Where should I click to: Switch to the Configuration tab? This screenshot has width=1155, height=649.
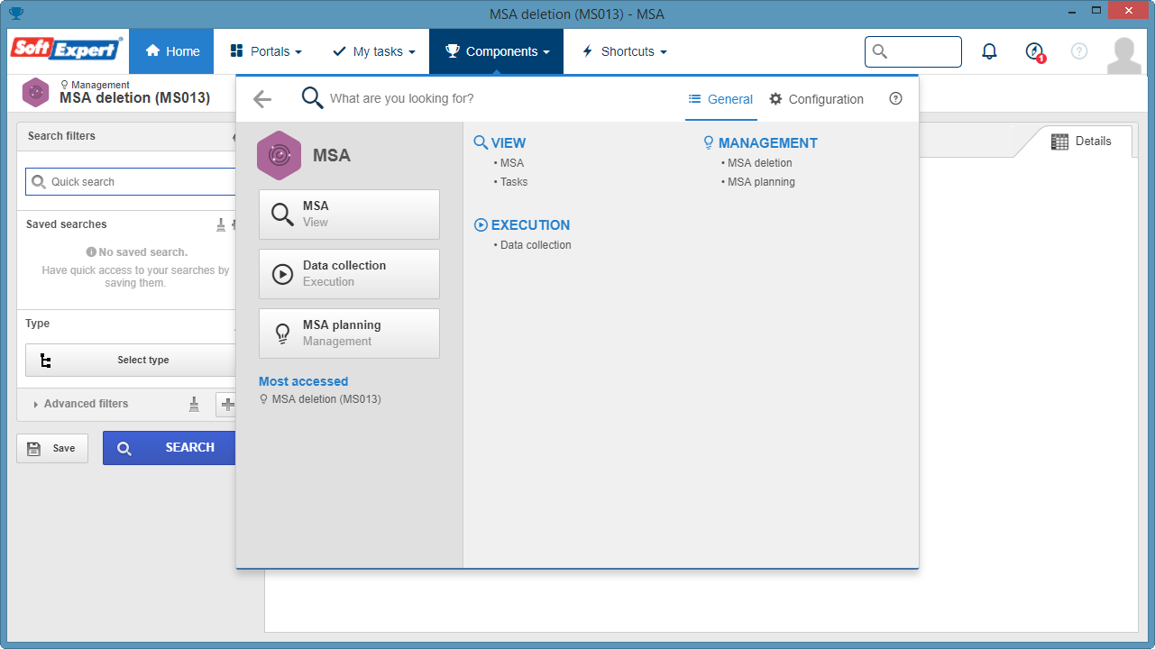tap(816, 99)
